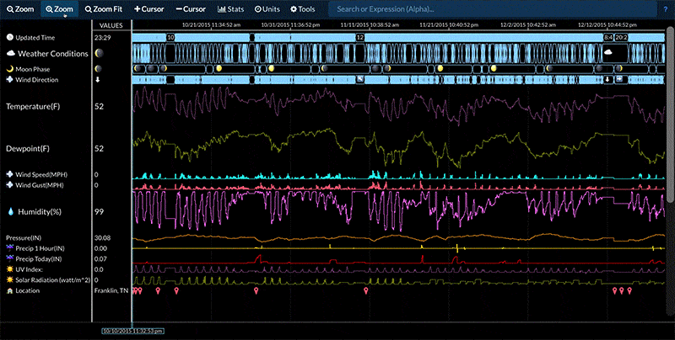Open the Tools menu

[303, 9]
